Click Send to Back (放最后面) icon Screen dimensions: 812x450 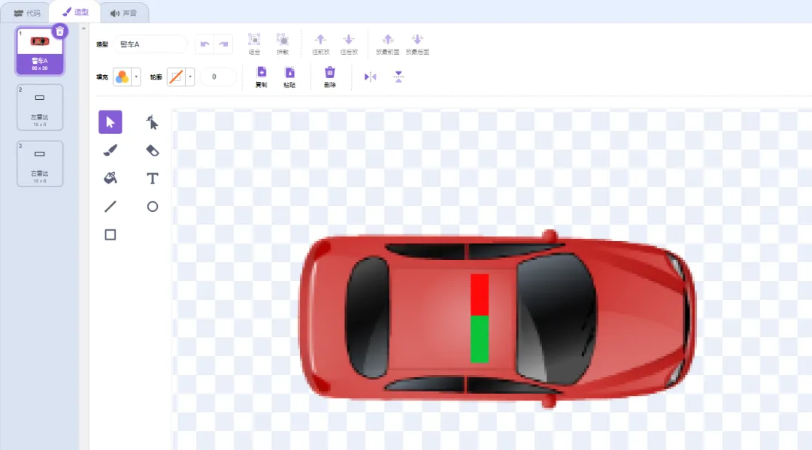click(x=417, y=40)
